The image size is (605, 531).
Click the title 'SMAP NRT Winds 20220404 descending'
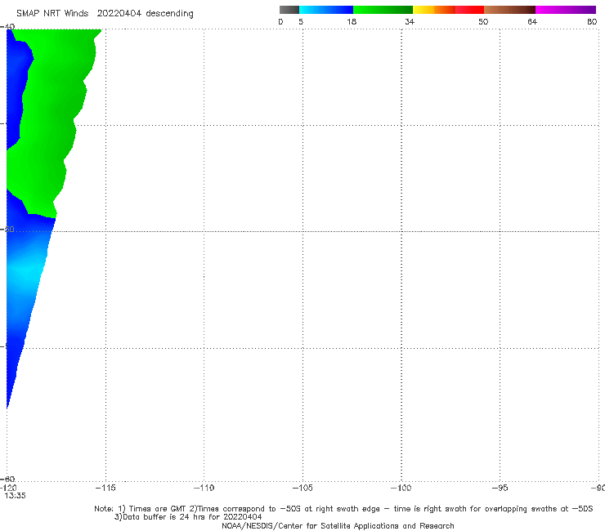coord(105,13)
